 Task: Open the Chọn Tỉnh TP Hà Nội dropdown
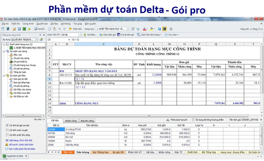pos(80,35)
